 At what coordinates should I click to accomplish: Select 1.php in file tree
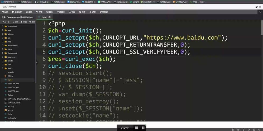[x=10, y=80]
